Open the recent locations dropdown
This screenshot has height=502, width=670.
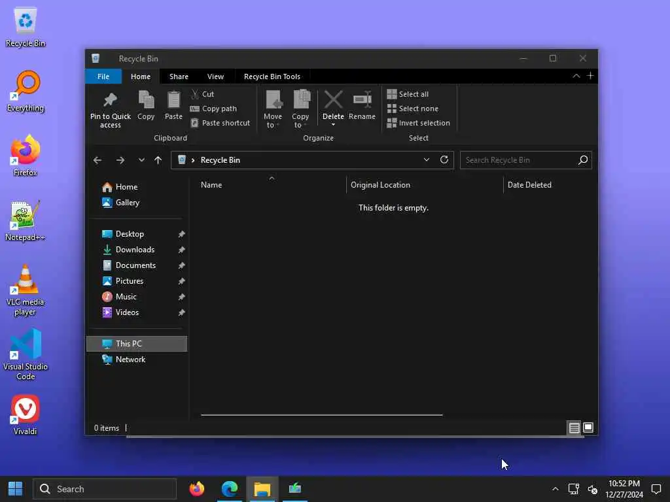pos(141,160)
